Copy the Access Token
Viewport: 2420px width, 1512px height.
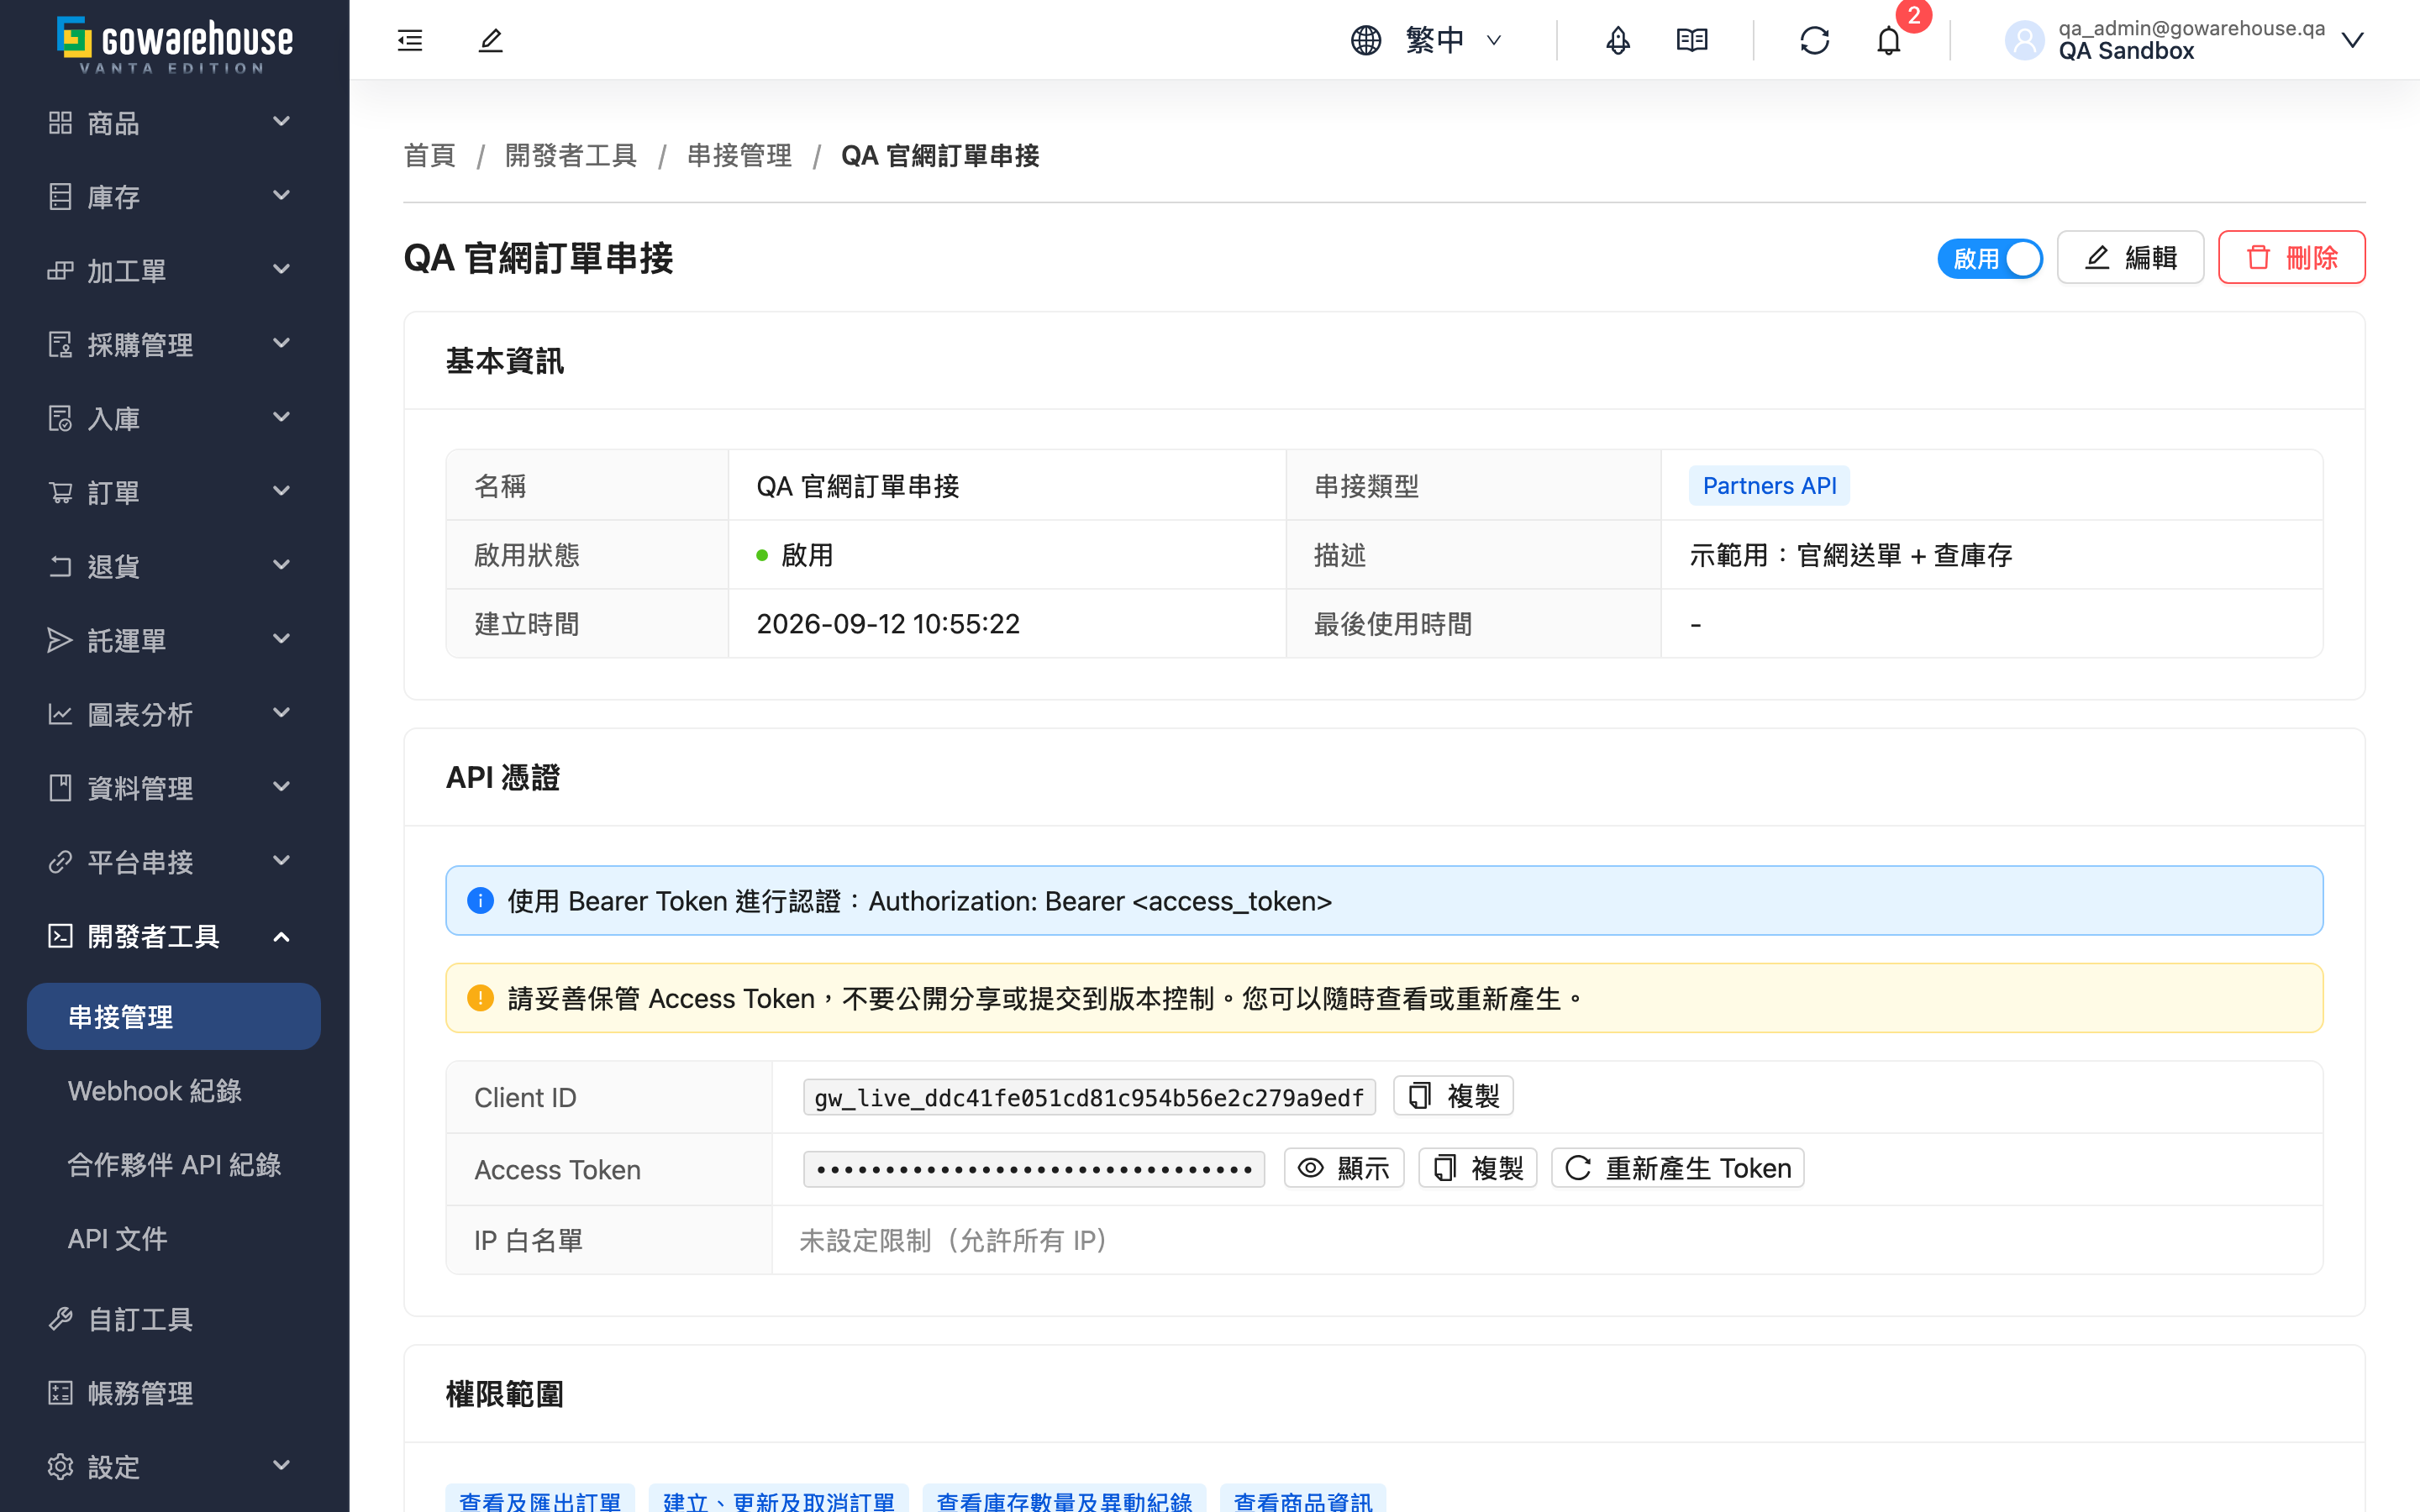click(1477, 1168)
